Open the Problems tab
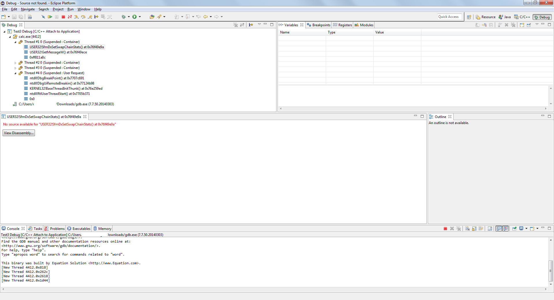554x300 pixels. 55,229
